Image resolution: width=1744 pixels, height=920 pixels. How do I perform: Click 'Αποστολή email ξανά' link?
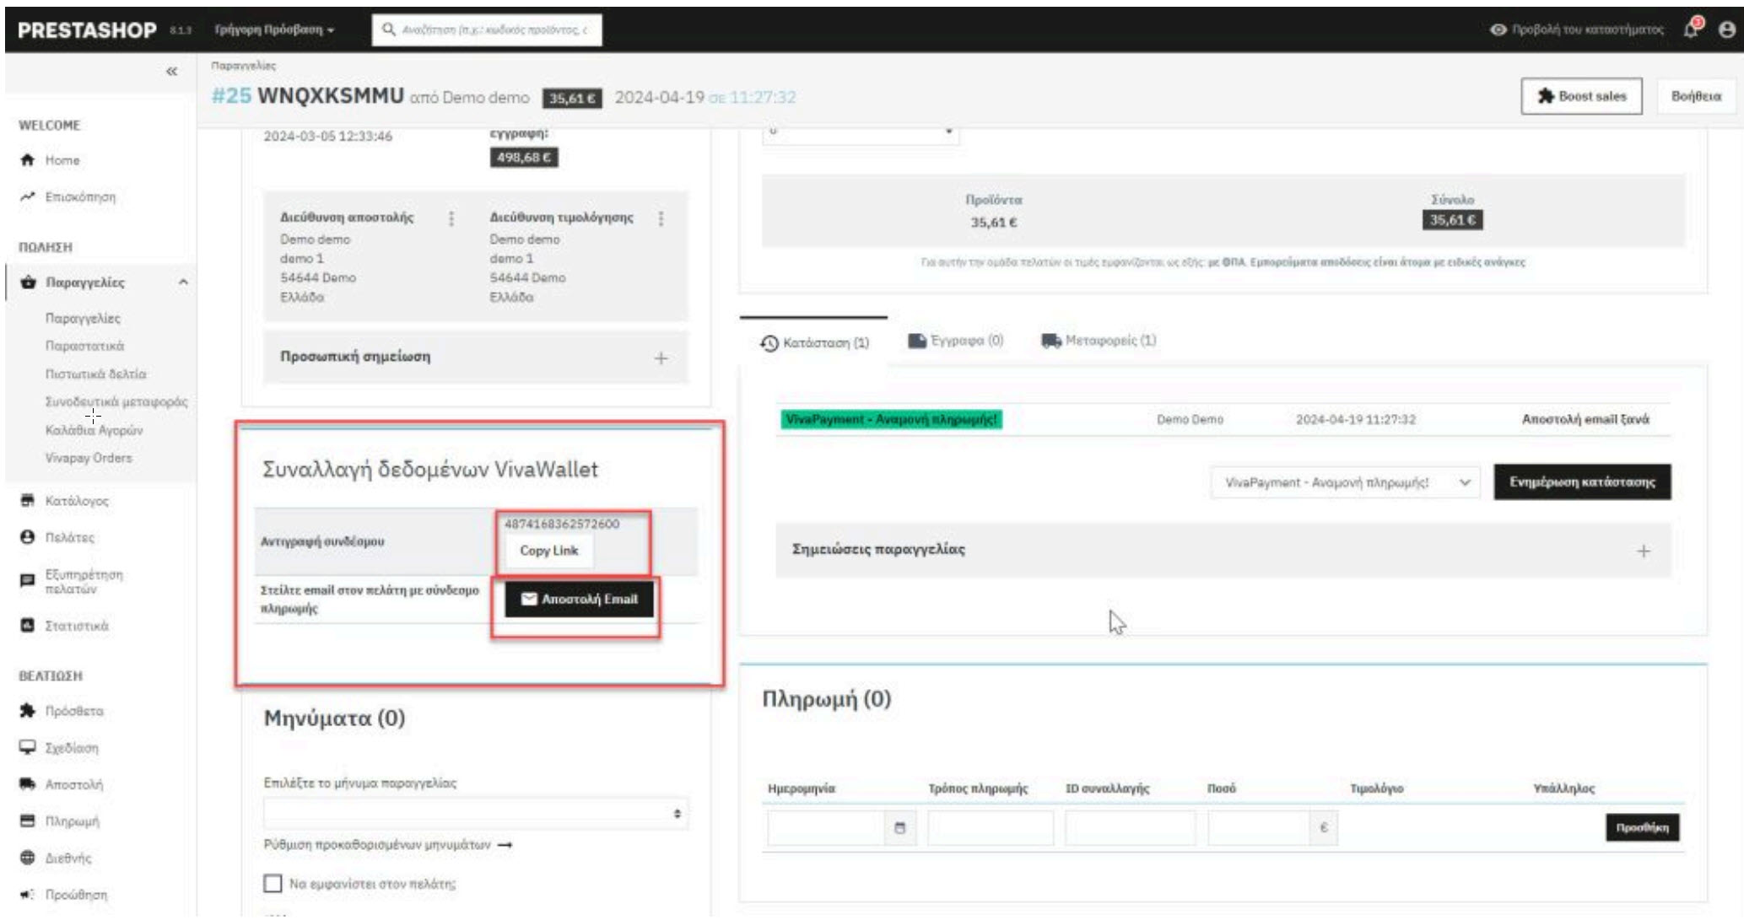click(1585, 420)
